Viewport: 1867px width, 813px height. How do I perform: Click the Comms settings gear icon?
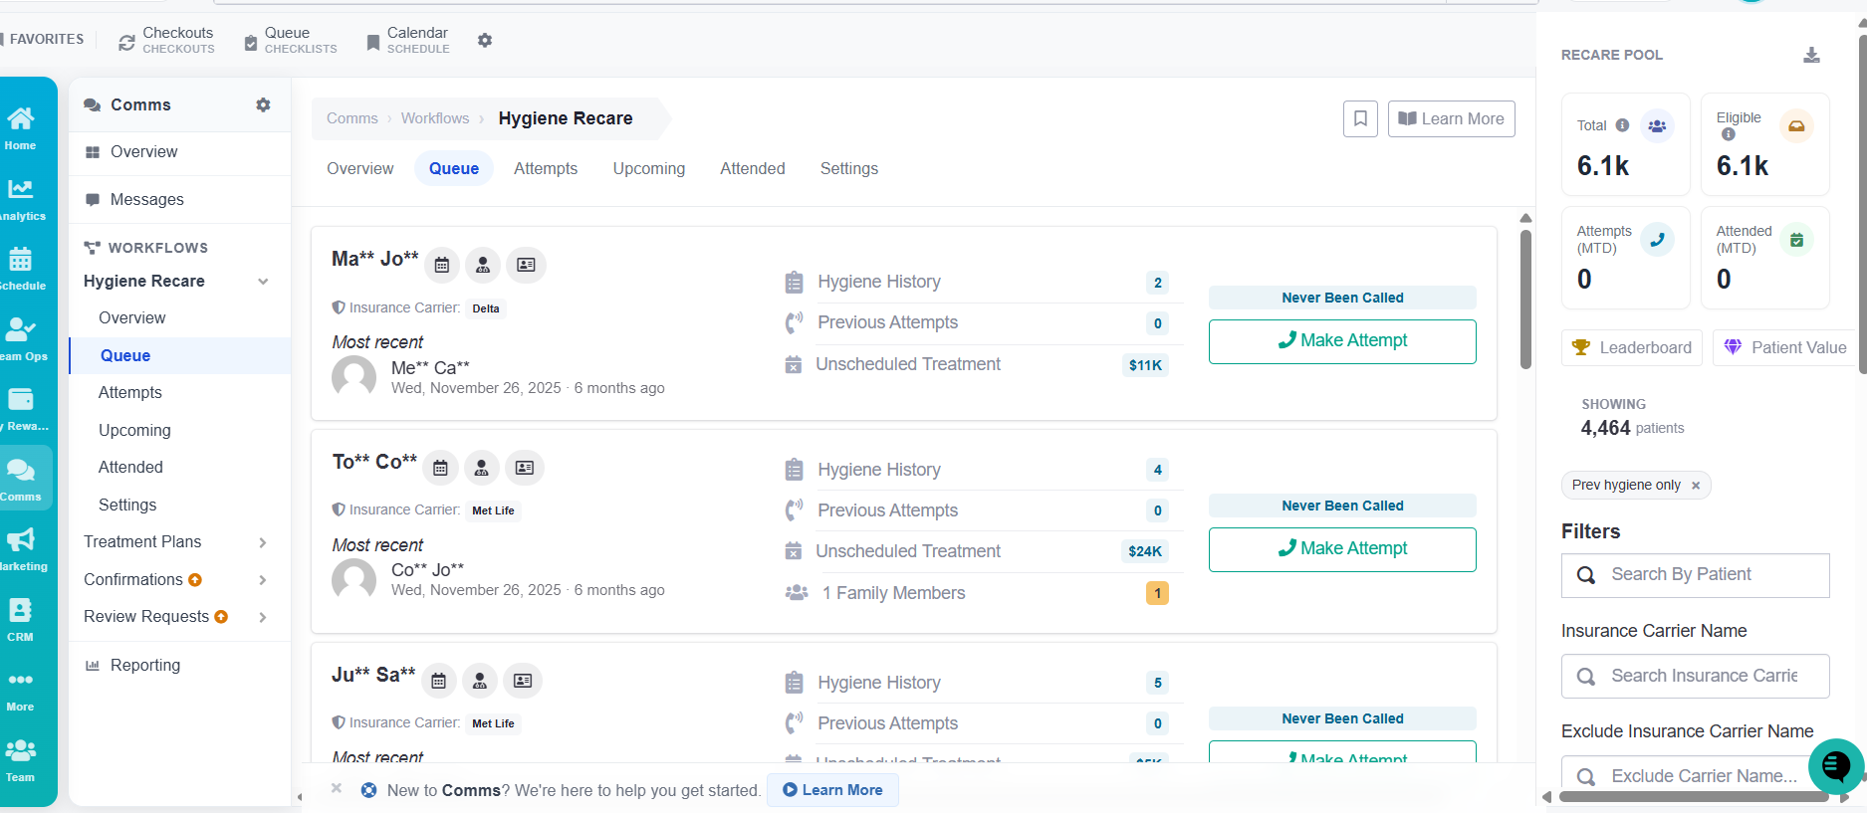click(263, 104)
